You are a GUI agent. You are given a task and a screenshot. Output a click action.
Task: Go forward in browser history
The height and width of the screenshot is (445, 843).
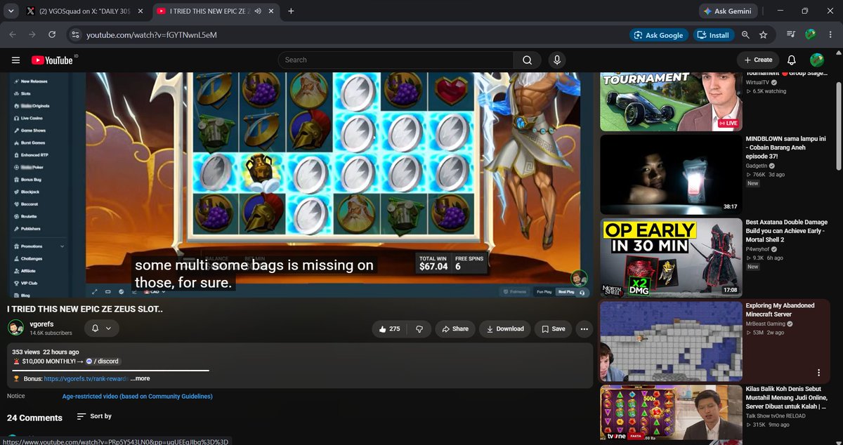point(32,34)
